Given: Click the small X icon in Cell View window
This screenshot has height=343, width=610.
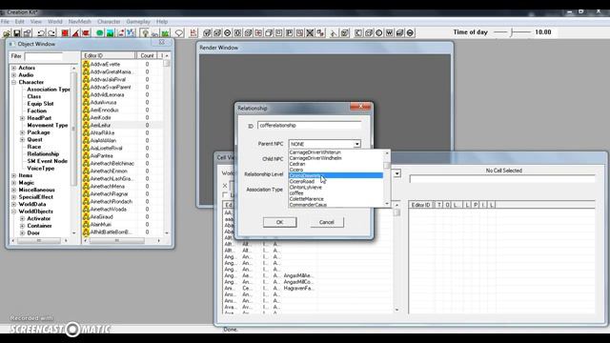Looking at the screenshot, I should (x=225, y=186).
